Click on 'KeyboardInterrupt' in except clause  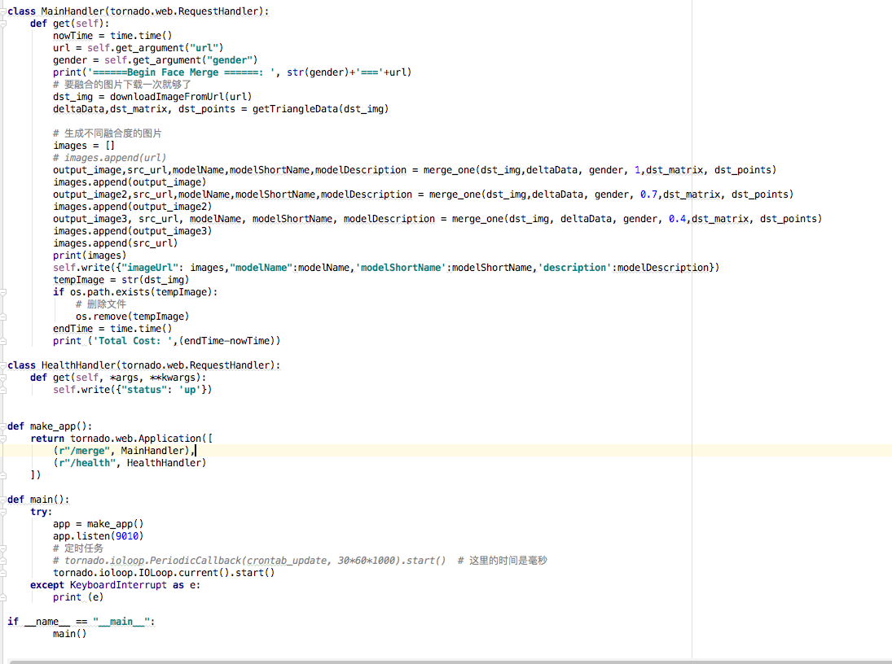118,586
